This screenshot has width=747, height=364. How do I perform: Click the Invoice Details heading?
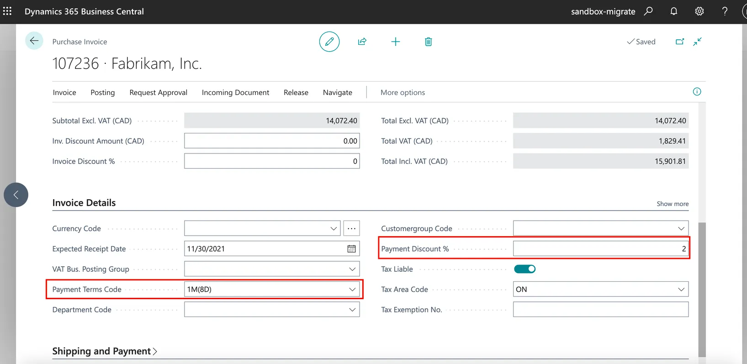(x=84, y=203)
